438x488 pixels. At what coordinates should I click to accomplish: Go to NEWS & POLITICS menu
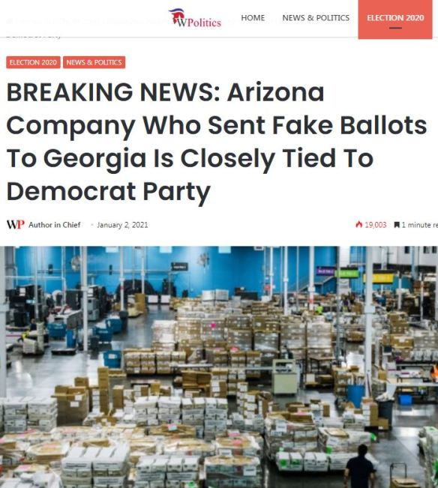tap(316, 18)
